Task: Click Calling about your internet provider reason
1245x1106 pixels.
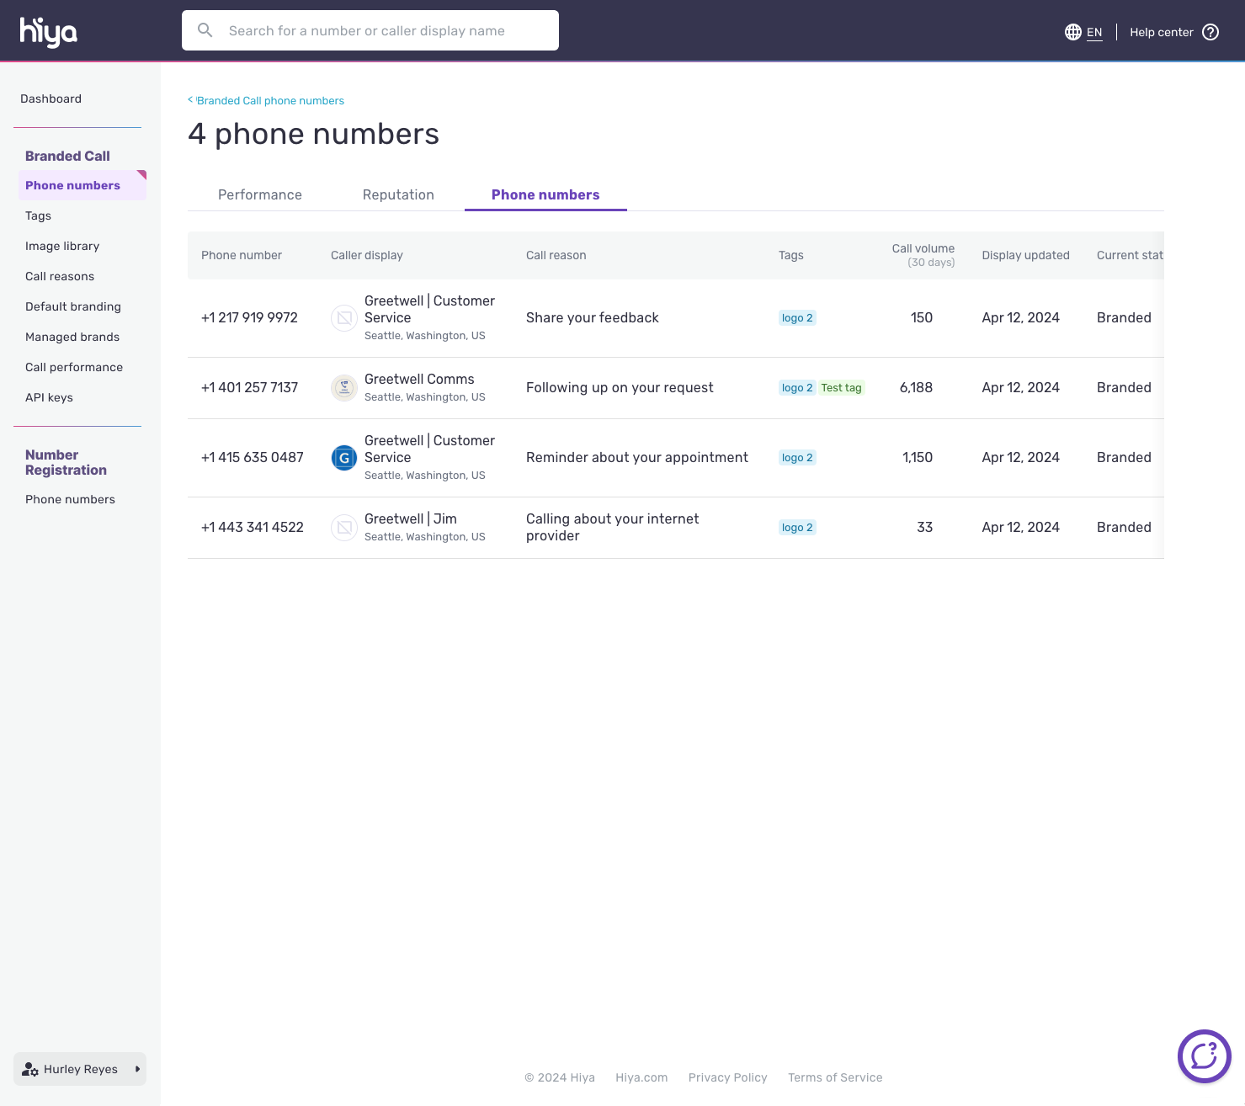Action: click(x=613, y=527)
